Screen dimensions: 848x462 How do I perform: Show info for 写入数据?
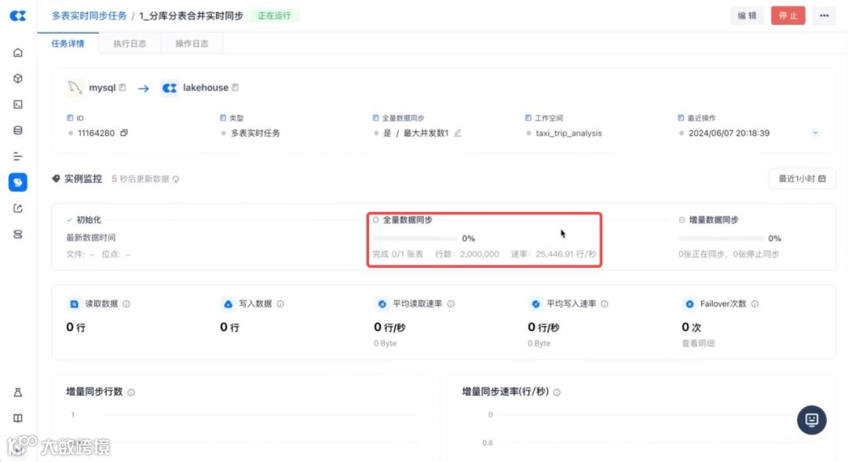click(x=280, y=304)
